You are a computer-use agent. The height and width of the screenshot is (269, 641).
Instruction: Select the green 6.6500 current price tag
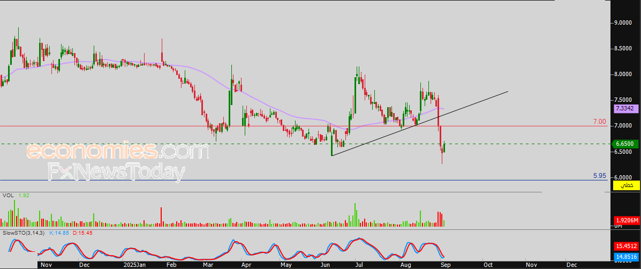(x=625, y=144)
